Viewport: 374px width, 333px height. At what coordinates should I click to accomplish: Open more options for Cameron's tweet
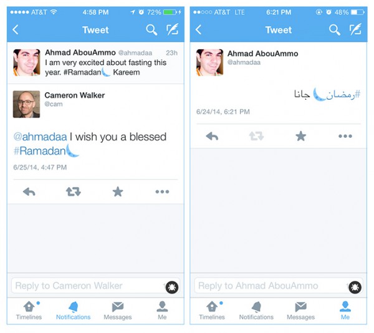point(162,191)
